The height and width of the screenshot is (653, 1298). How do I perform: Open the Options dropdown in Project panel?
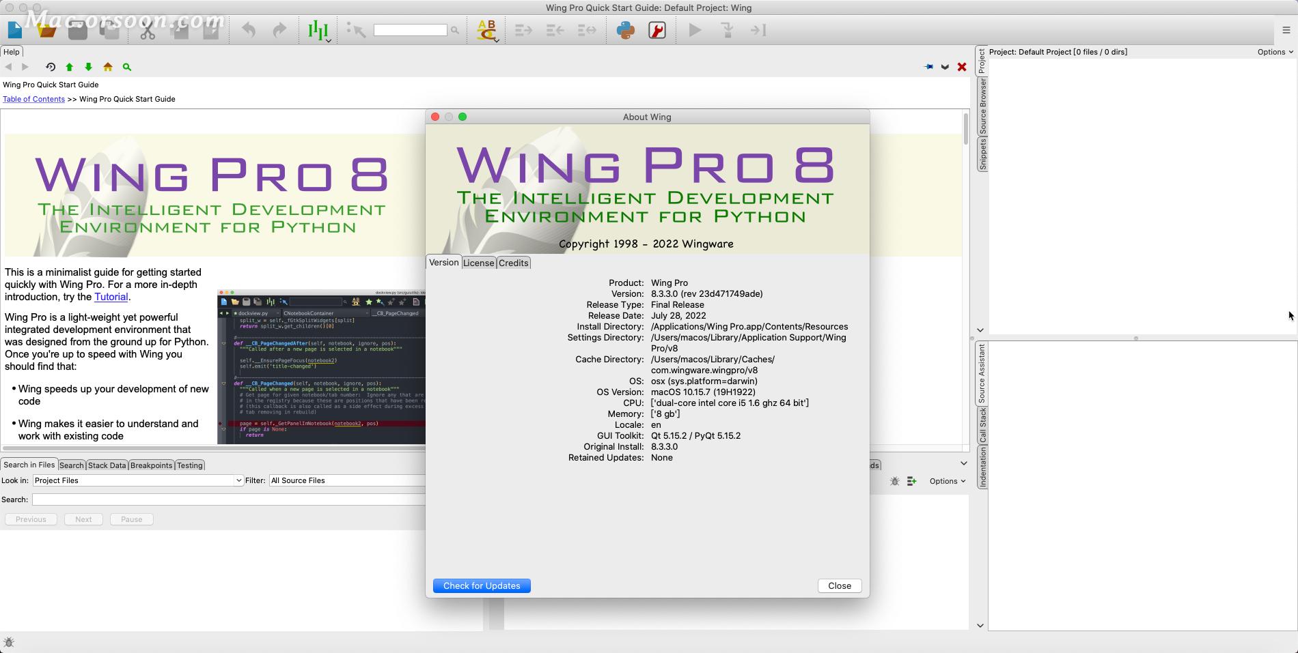click(x=1274, y=51)
